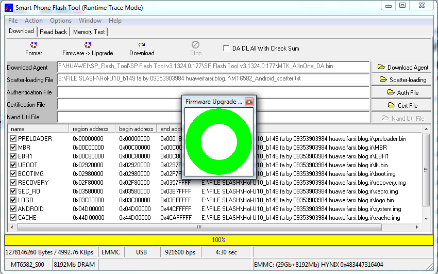The image size is (438, 274).
Task: Click the Cert File button
Action: point(401,105)
